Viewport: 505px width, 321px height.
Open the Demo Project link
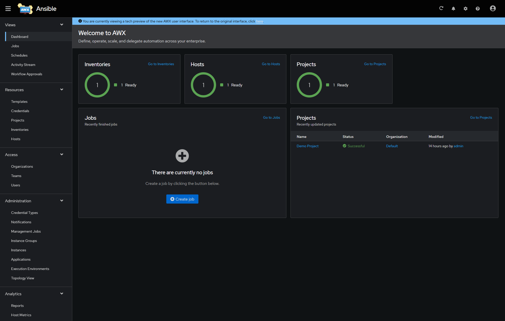tap(307, 146)
